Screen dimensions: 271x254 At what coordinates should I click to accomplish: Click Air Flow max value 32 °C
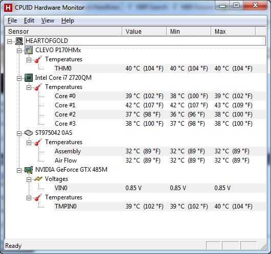(x=232, y=160)
